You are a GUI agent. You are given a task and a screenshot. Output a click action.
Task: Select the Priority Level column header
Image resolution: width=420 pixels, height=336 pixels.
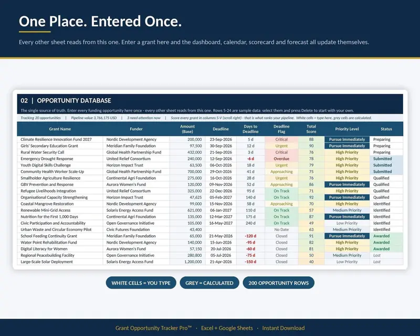coord(347,129)
